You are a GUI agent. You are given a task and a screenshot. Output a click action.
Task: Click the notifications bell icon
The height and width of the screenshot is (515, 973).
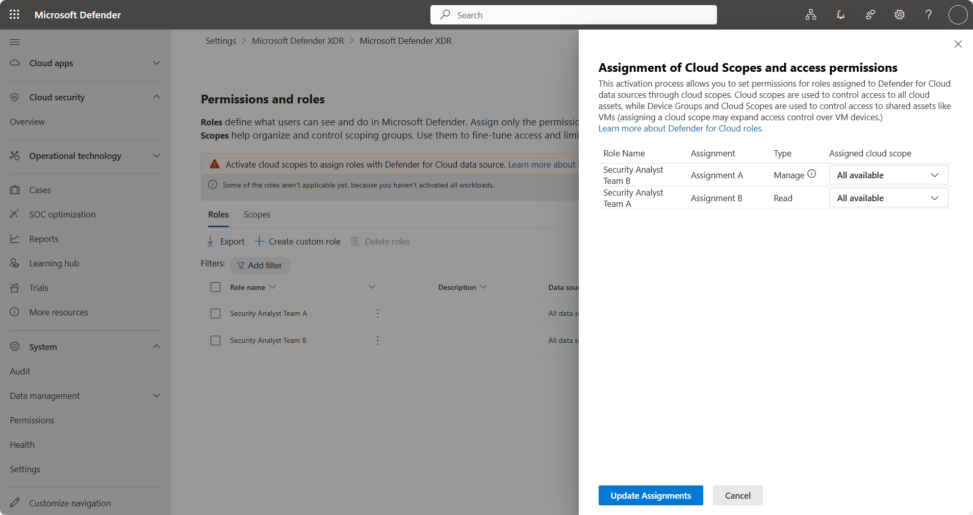[840, 15]
